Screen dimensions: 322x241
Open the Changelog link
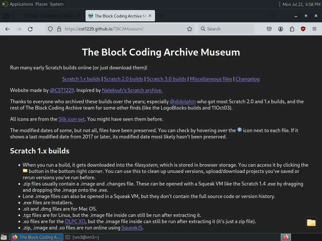tap(247, 79)
